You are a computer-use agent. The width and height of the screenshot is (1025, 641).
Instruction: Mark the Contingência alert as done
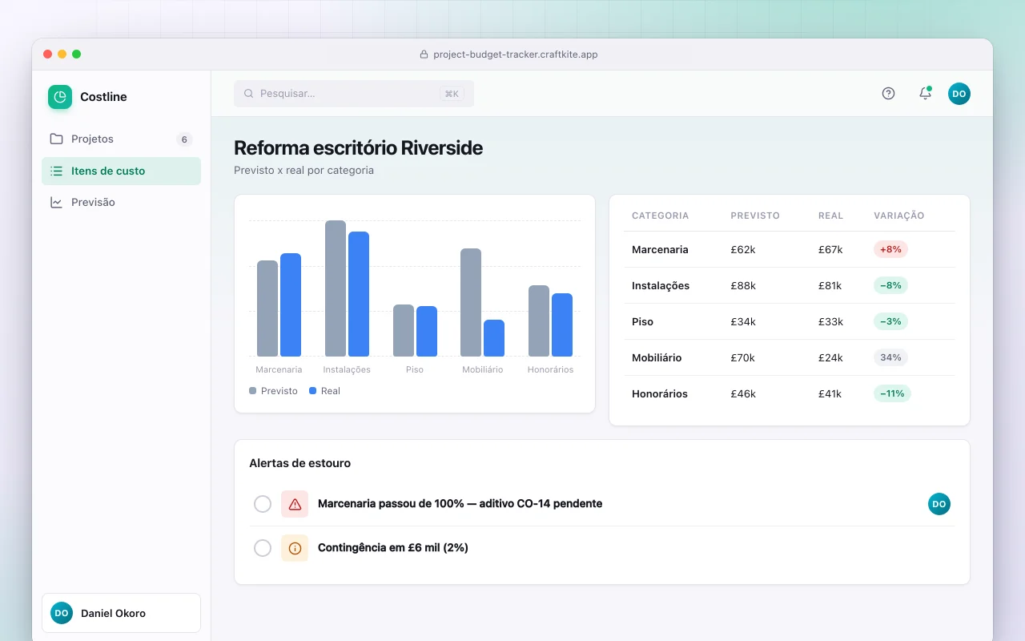click(x=263, y=548)
